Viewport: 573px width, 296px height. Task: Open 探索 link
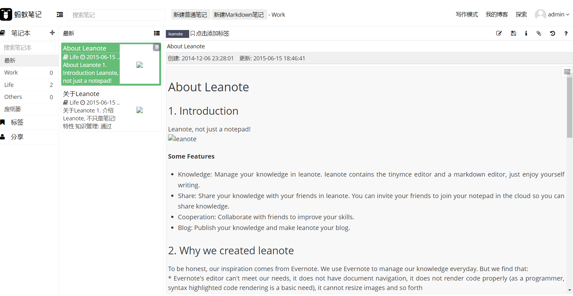pos(521,15)
